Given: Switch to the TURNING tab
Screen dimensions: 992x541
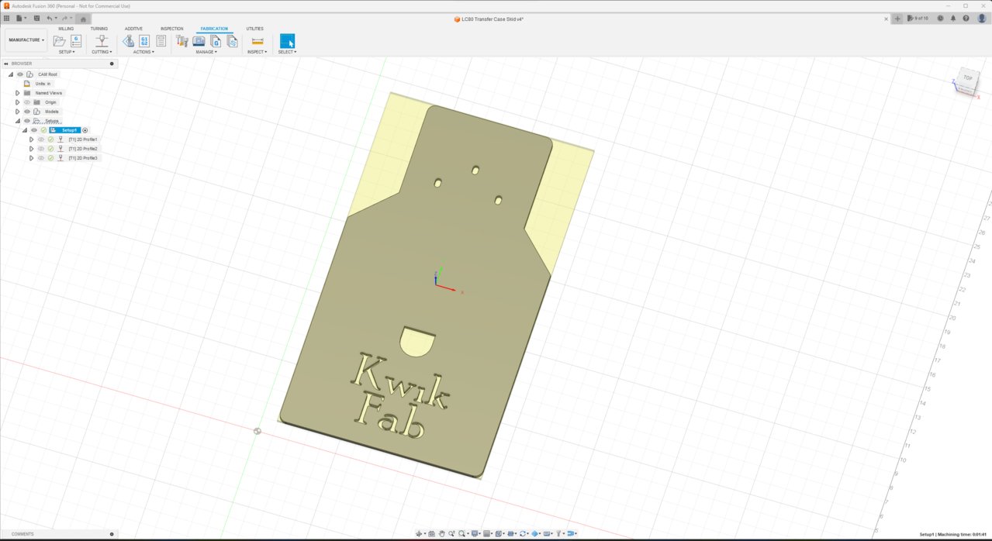Looking at the screenshot, I should (99, 29).
